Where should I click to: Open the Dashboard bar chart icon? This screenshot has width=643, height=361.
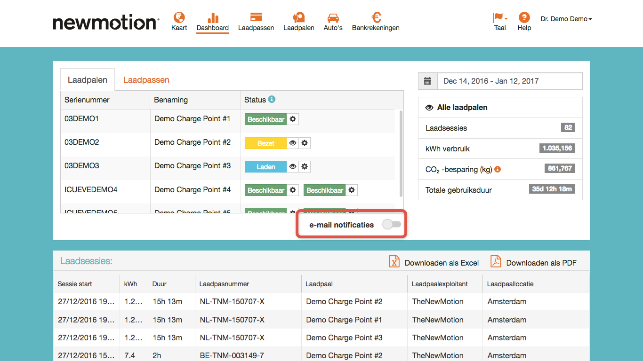tap(213, 18)
